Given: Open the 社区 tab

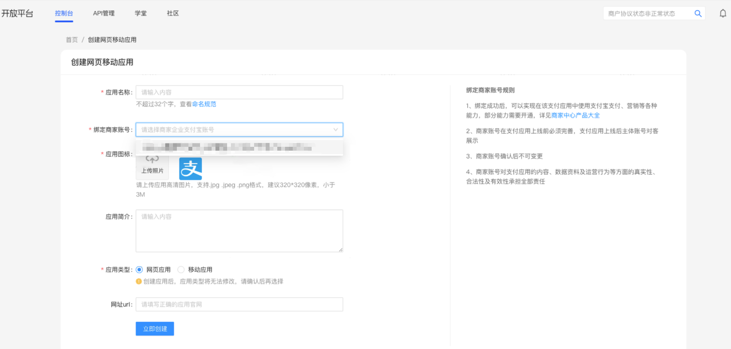Looking at the screenshot, I should coord(173,13).
